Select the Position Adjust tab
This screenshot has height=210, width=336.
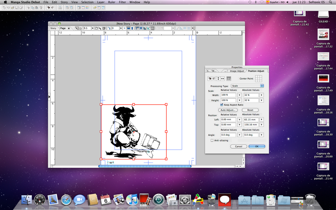click(256, 71)
